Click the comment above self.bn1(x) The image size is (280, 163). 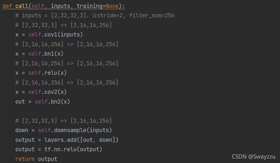click(x=67, y=44)
